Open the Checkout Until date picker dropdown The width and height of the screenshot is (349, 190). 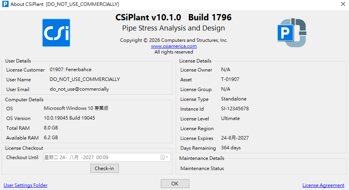pyautogui.click(x=164, y=157)
